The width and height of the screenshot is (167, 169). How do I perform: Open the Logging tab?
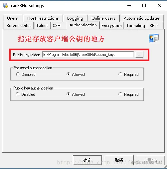[75, 18]
